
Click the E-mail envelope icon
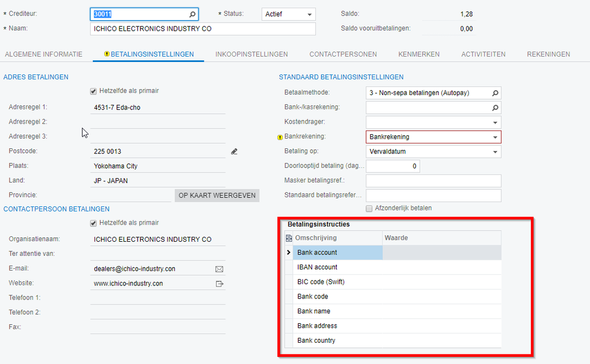tap(220, 269)
